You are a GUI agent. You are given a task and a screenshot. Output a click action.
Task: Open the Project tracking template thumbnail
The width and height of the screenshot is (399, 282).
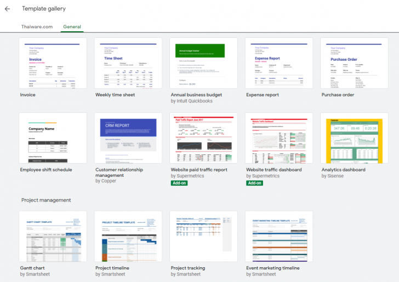point(203,236)
